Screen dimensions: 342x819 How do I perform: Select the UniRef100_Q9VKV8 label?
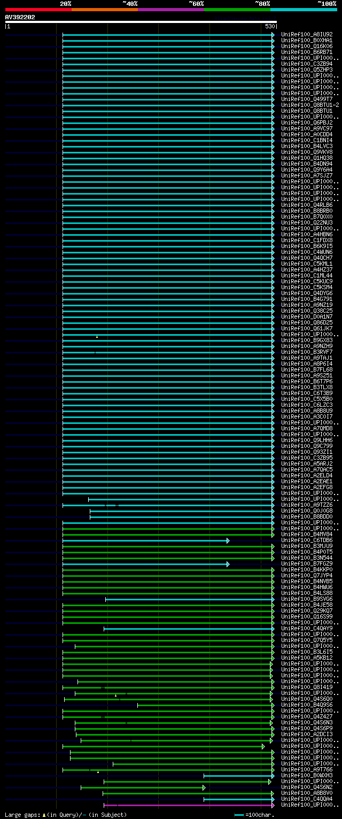coord(307,152)
